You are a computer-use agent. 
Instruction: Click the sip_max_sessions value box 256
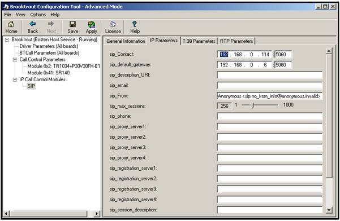225,105
